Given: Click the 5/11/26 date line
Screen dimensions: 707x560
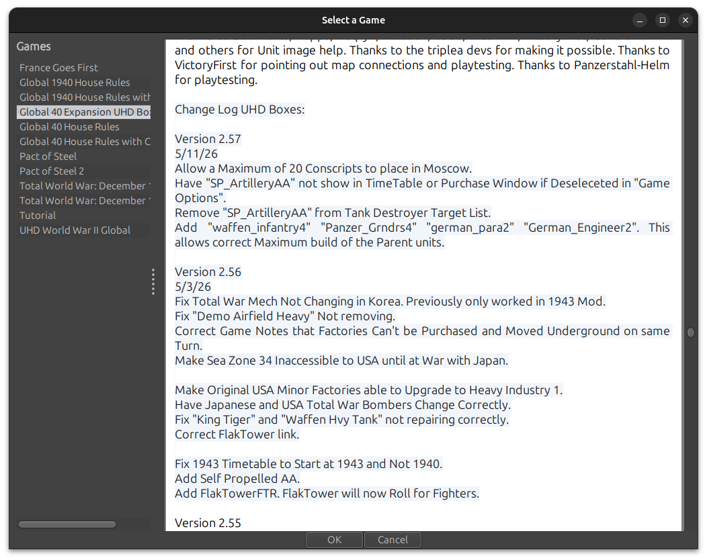Looking at the screenshot, I should click(x=196, y=154).
